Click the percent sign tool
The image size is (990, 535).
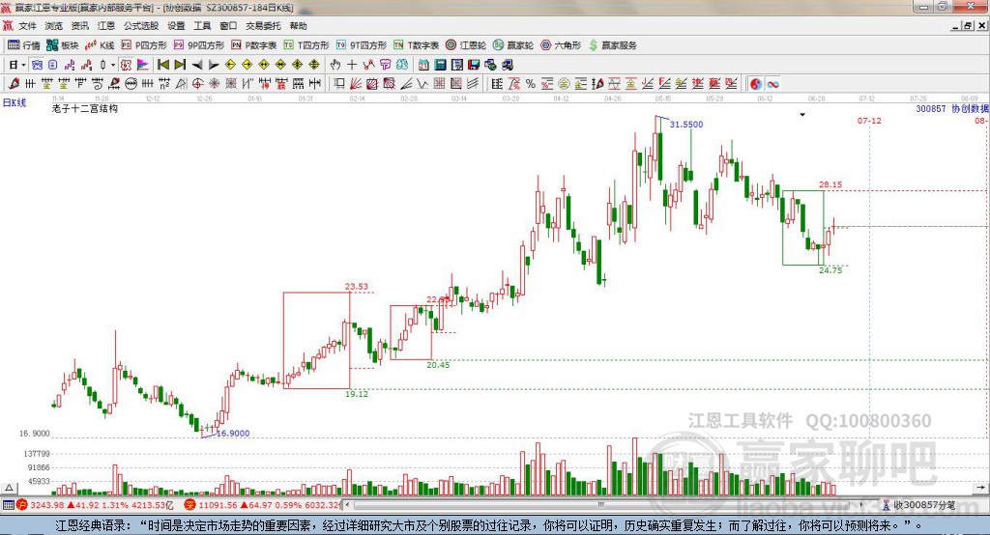point(531,83)
